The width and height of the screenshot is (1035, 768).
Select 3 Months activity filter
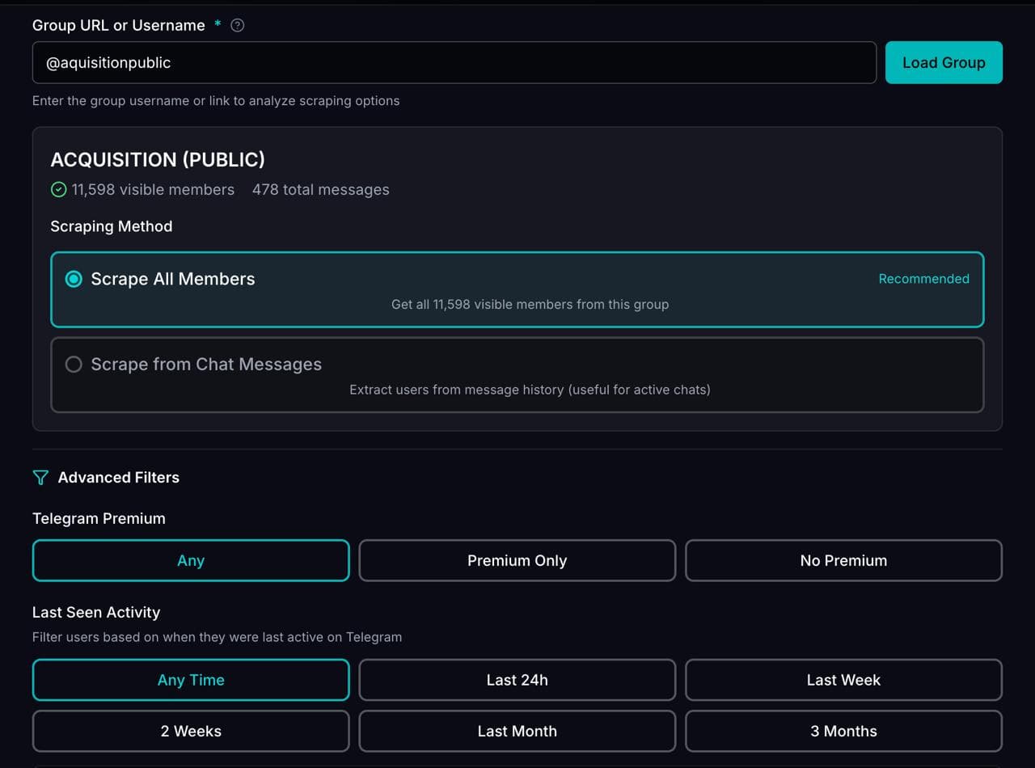tap(843, 731)
